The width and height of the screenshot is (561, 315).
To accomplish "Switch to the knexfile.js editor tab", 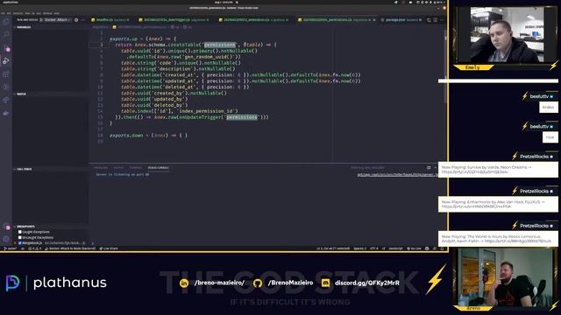I will pos(110,20).
